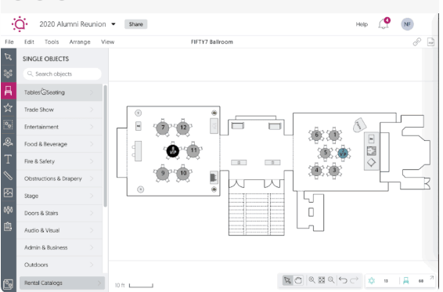Open the image insert tool
Screen dimensions: 443x292
8,193
